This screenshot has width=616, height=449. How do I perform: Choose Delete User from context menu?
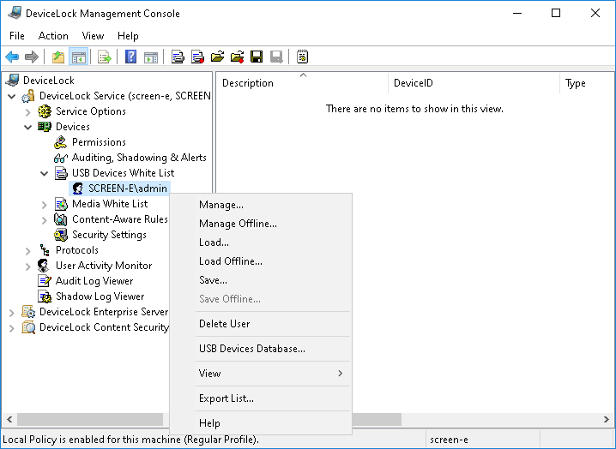point(224,324)
